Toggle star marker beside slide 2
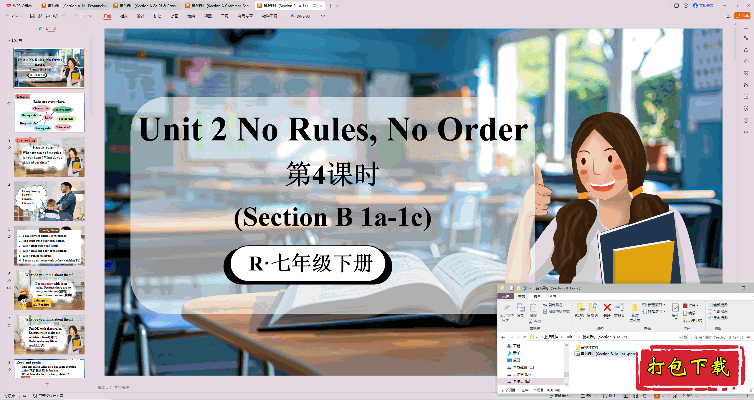 9,103
